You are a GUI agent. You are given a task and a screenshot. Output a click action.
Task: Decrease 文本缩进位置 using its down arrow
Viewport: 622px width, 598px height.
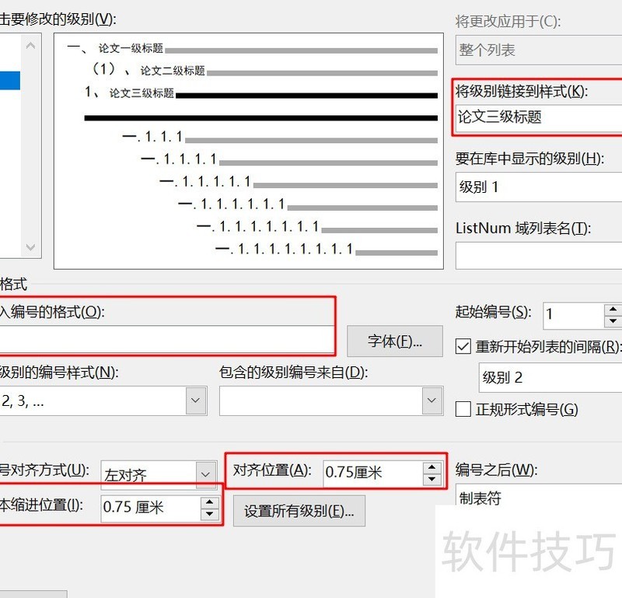(210, 513)
